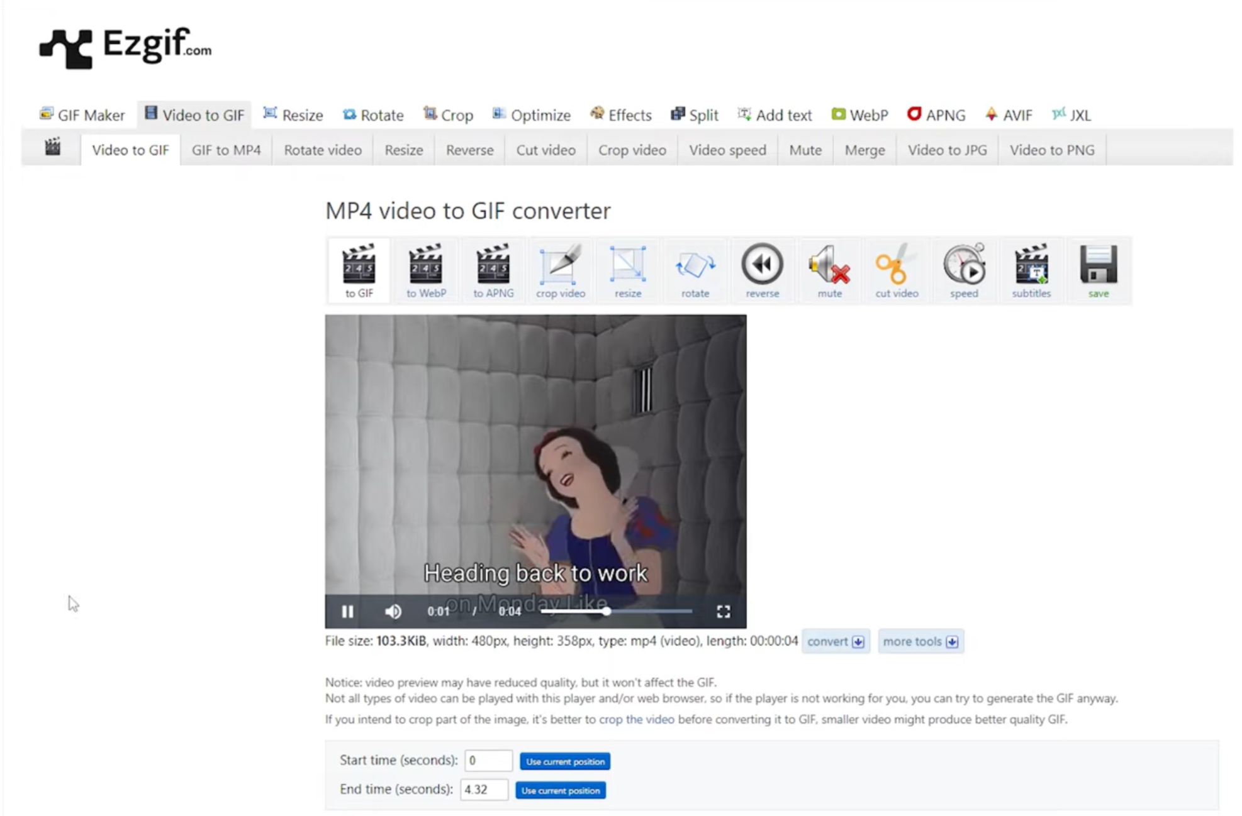Open the resize tool
This screenshot has height=816, width=1242.
628,269
